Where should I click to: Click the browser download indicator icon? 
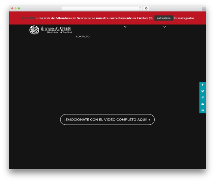(146, 9)
